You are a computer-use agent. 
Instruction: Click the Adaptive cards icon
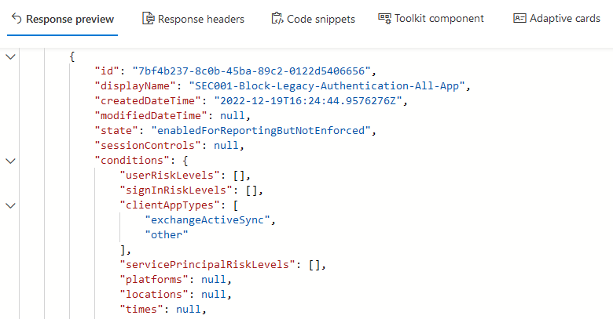[x=519, y=18]
